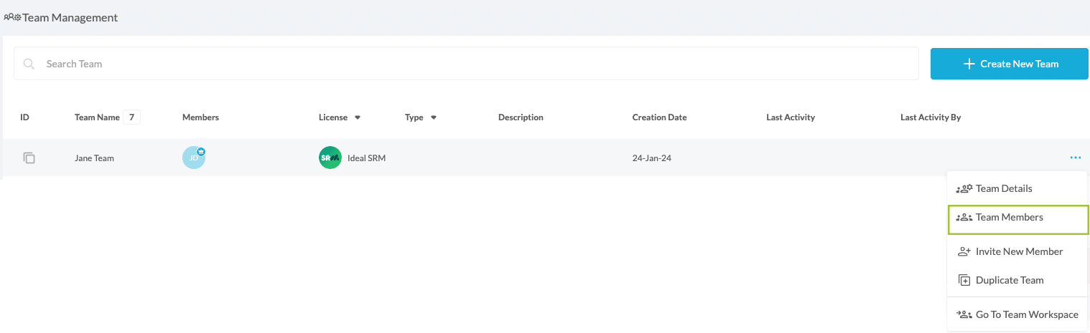Select Team Members in the context menu

tap(1009, 217)
